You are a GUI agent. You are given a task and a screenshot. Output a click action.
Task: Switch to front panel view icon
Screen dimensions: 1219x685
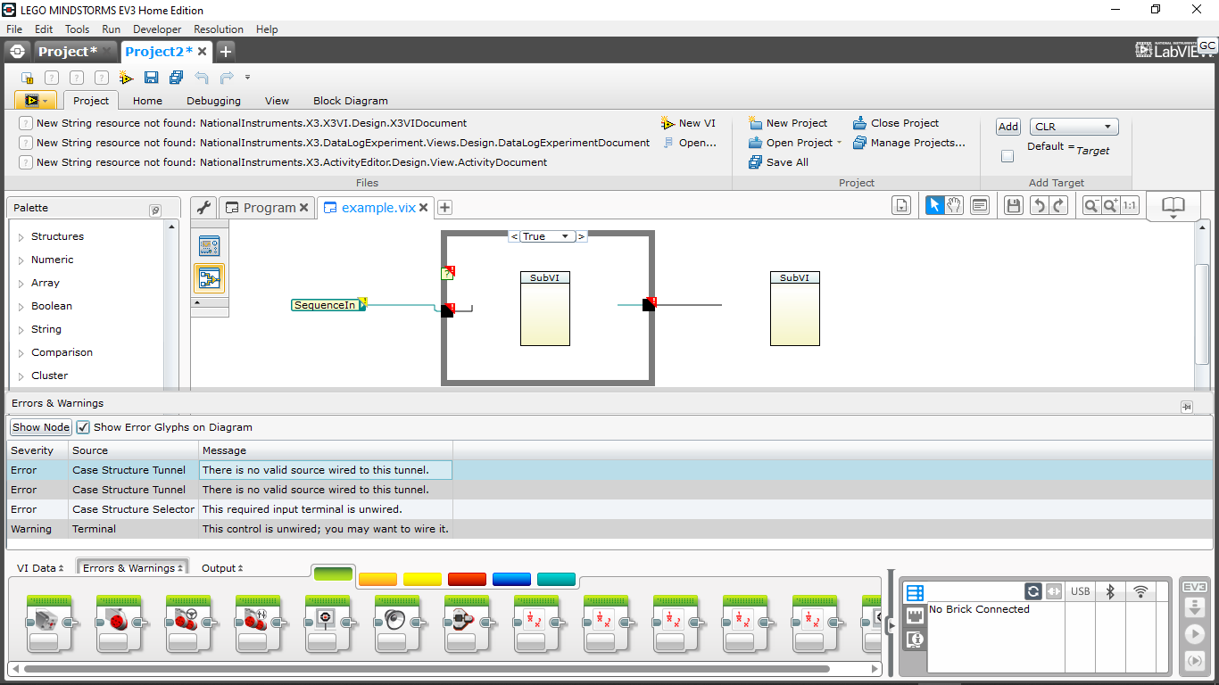(x=210, y=246)
